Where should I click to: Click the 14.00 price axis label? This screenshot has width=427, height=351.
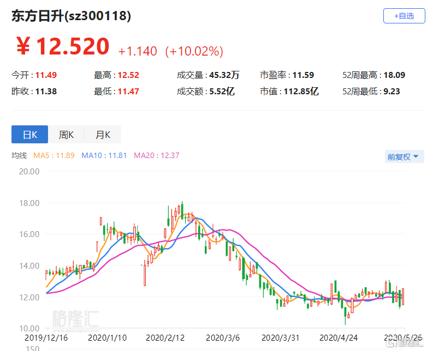[x=29, y=265]
